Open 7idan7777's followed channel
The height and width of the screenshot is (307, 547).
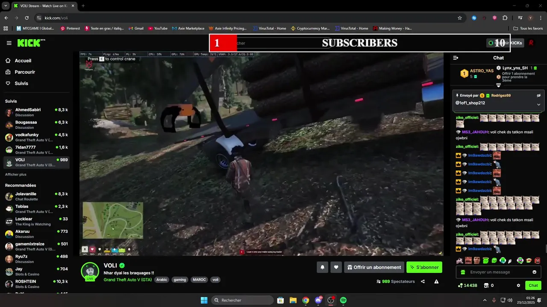(x=36, y=150)
